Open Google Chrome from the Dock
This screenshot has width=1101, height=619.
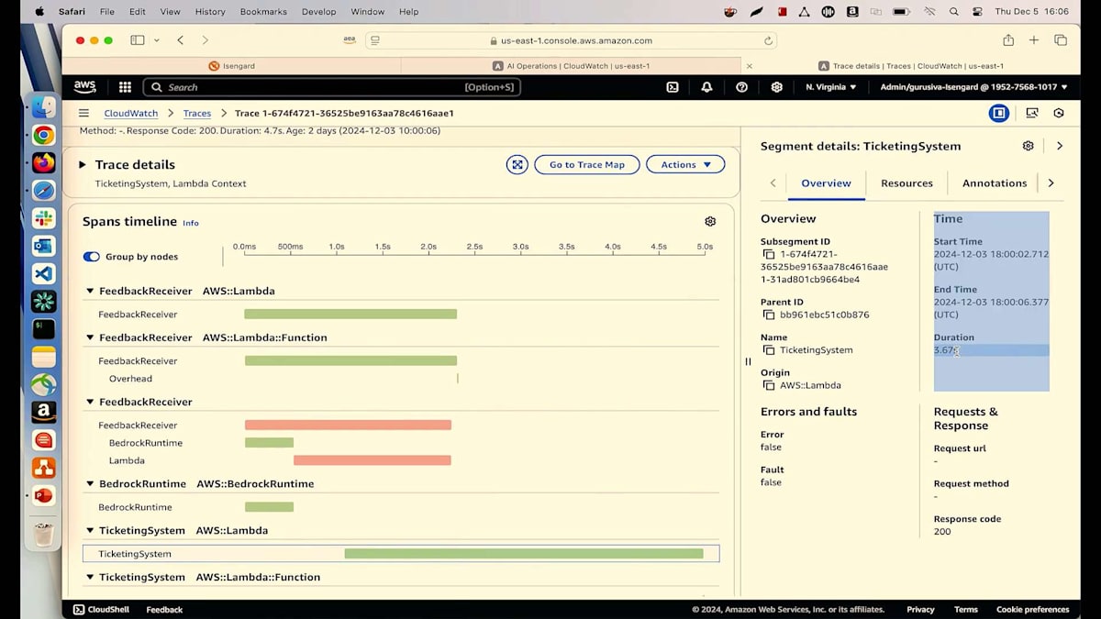click(x=43, y=135)
